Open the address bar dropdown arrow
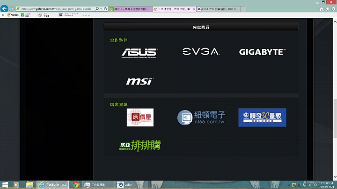Viewport: 337px width, 189px height. (x=101, y=9)
